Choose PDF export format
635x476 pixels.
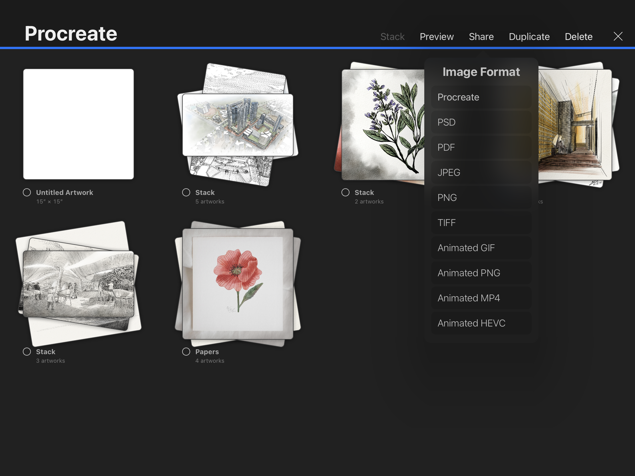tap(481, 148)
